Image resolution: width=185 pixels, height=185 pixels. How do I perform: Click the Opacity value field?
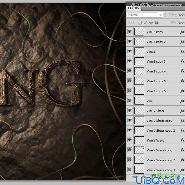181,14
